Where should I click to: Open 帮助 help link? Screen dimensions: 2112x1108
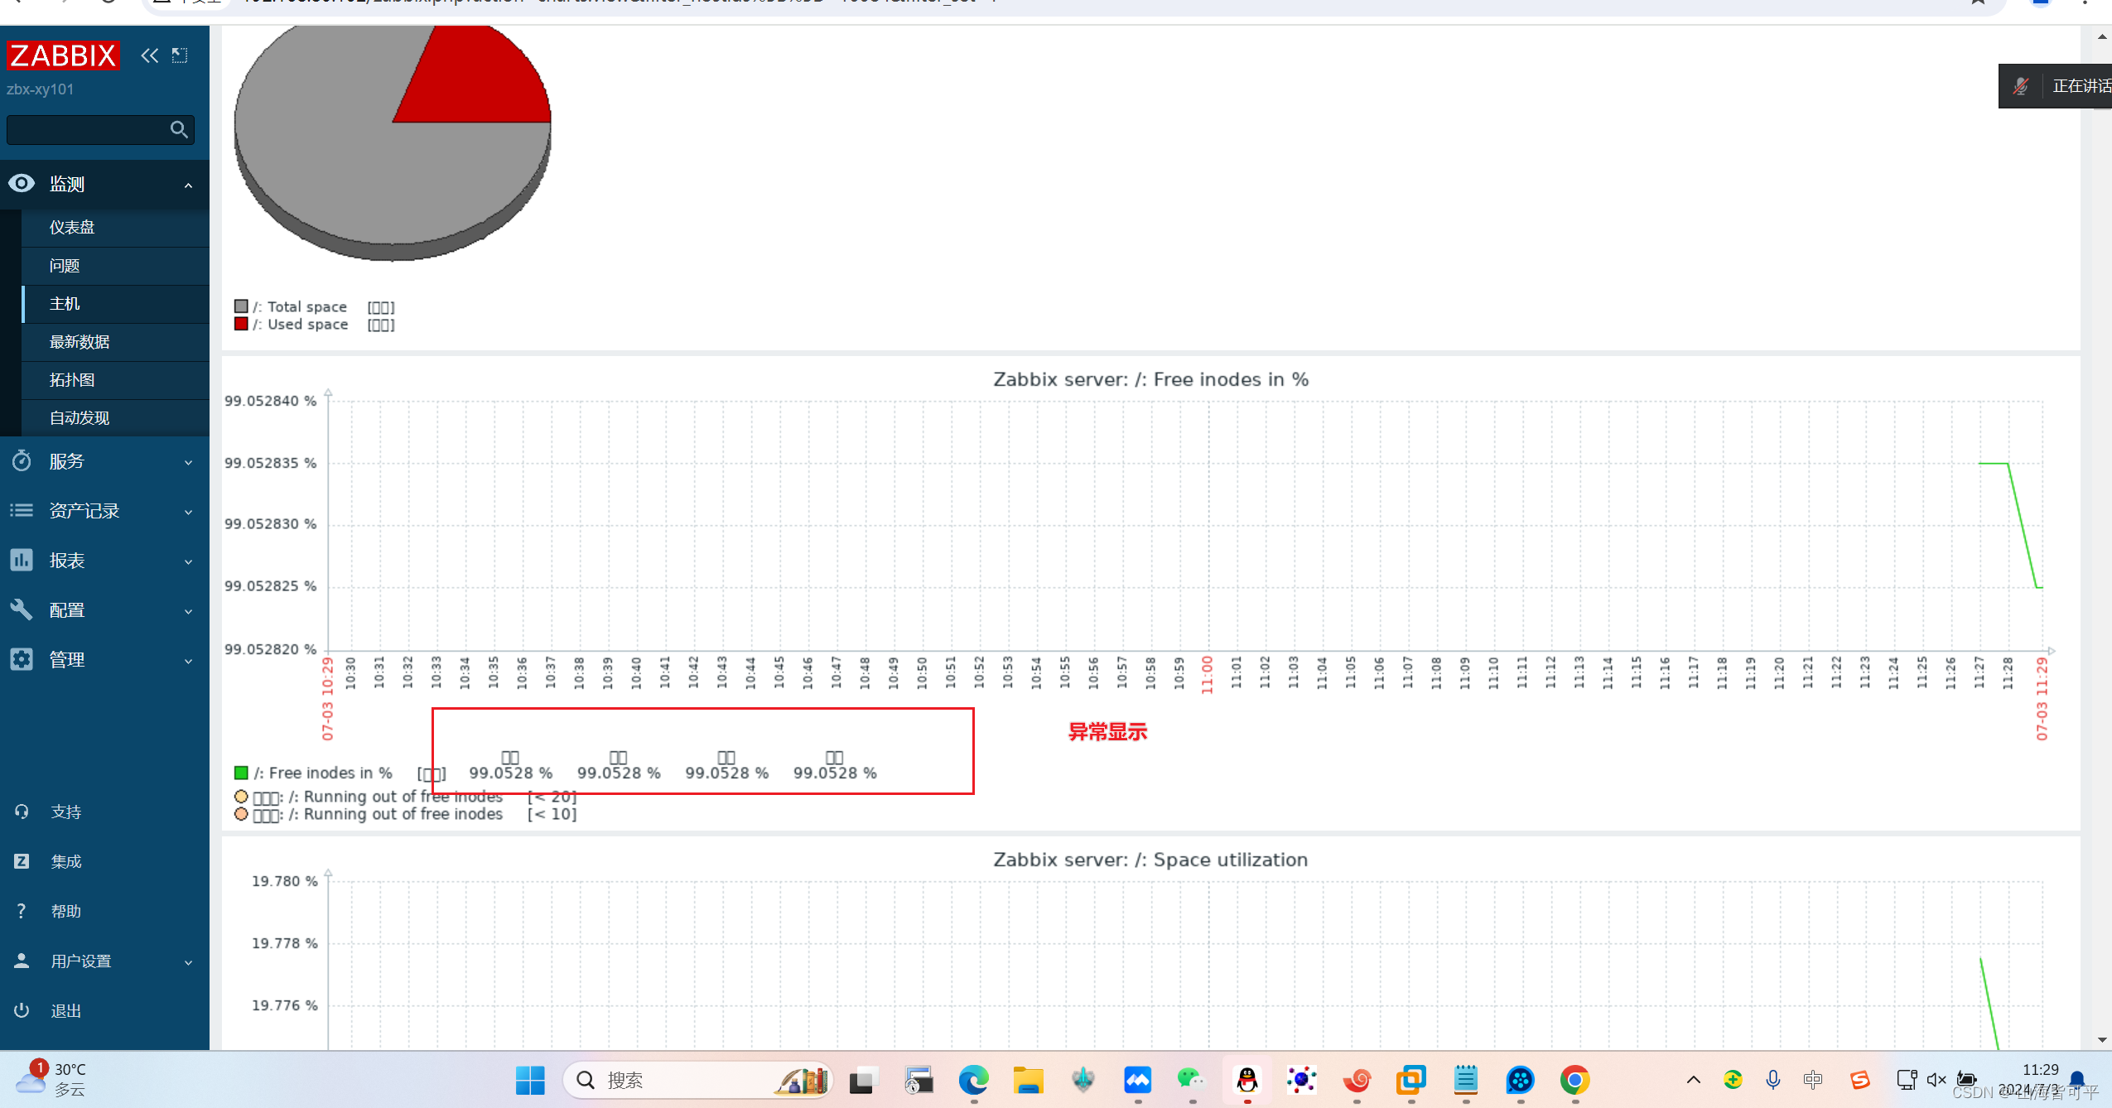pyautogui.click(x=66, y=912)
